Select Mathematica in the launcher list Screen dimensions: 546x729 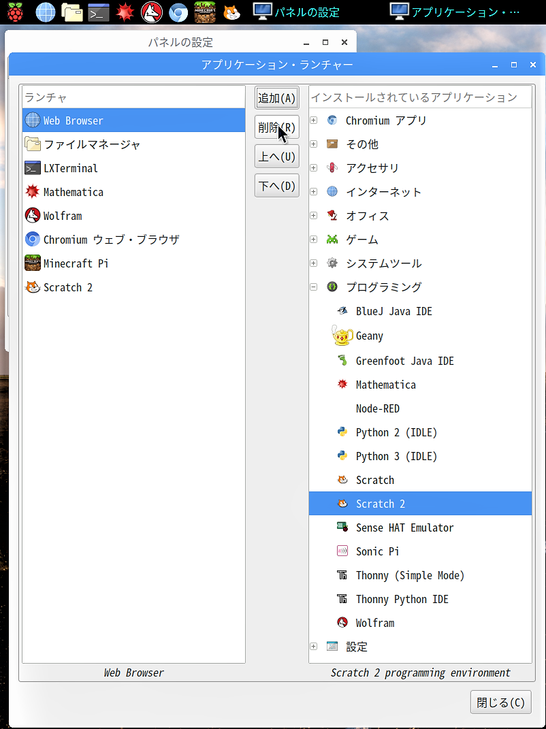(x=134, y=192)
